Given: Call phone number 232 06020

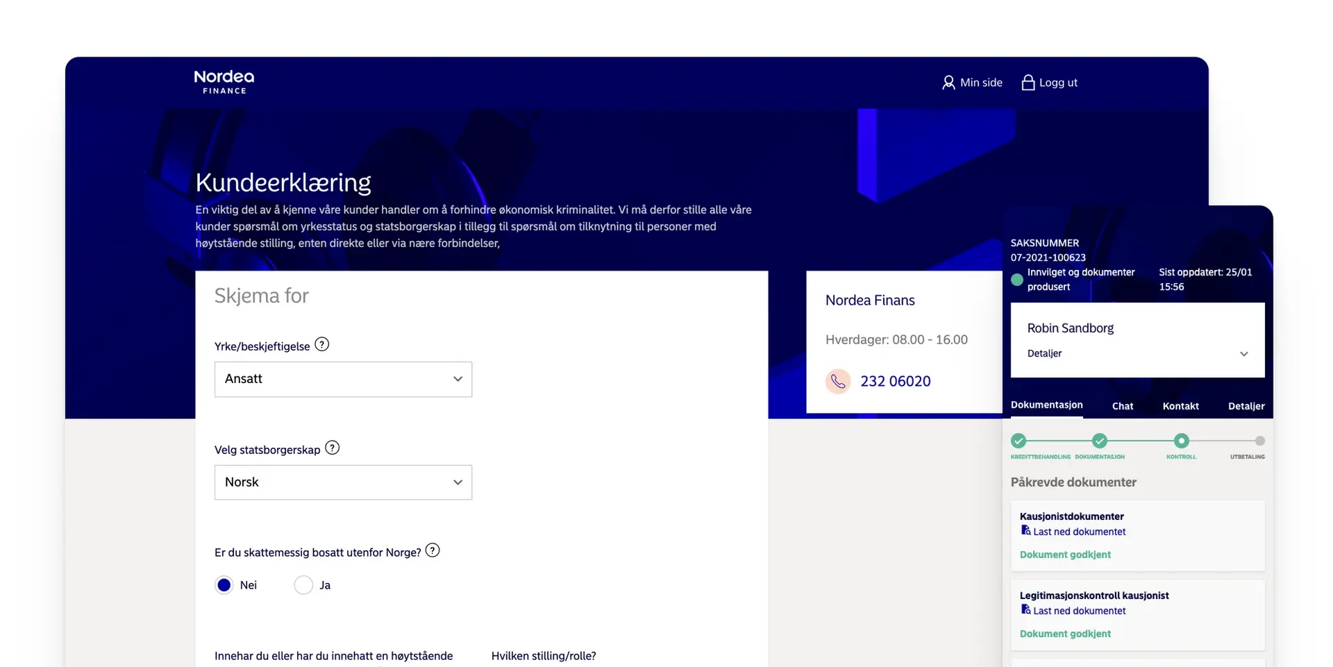Looking at the screenshot, I should 896,381.
